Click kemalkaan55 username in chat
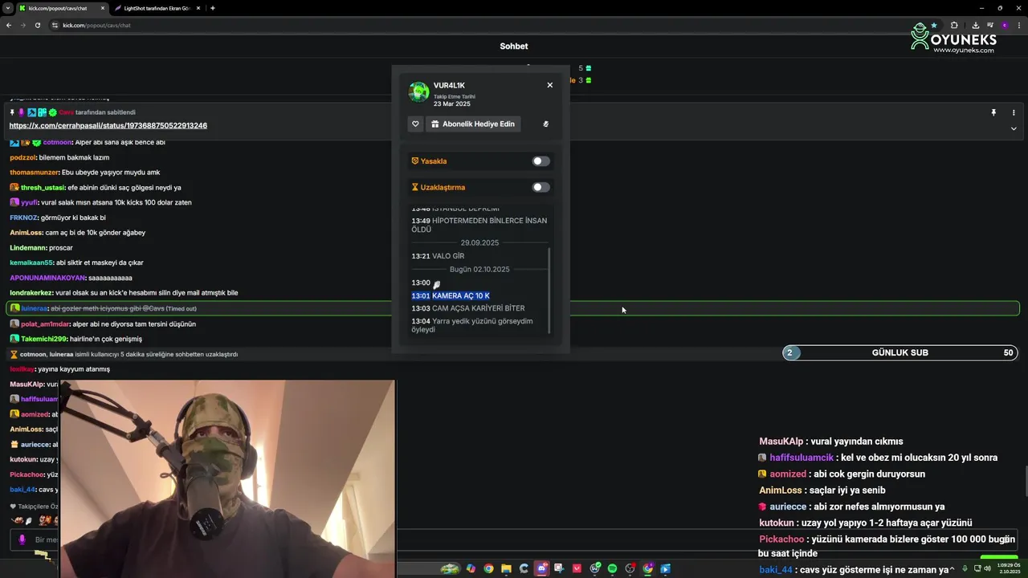The image size is (1028, 578). (x=31, y=263)
